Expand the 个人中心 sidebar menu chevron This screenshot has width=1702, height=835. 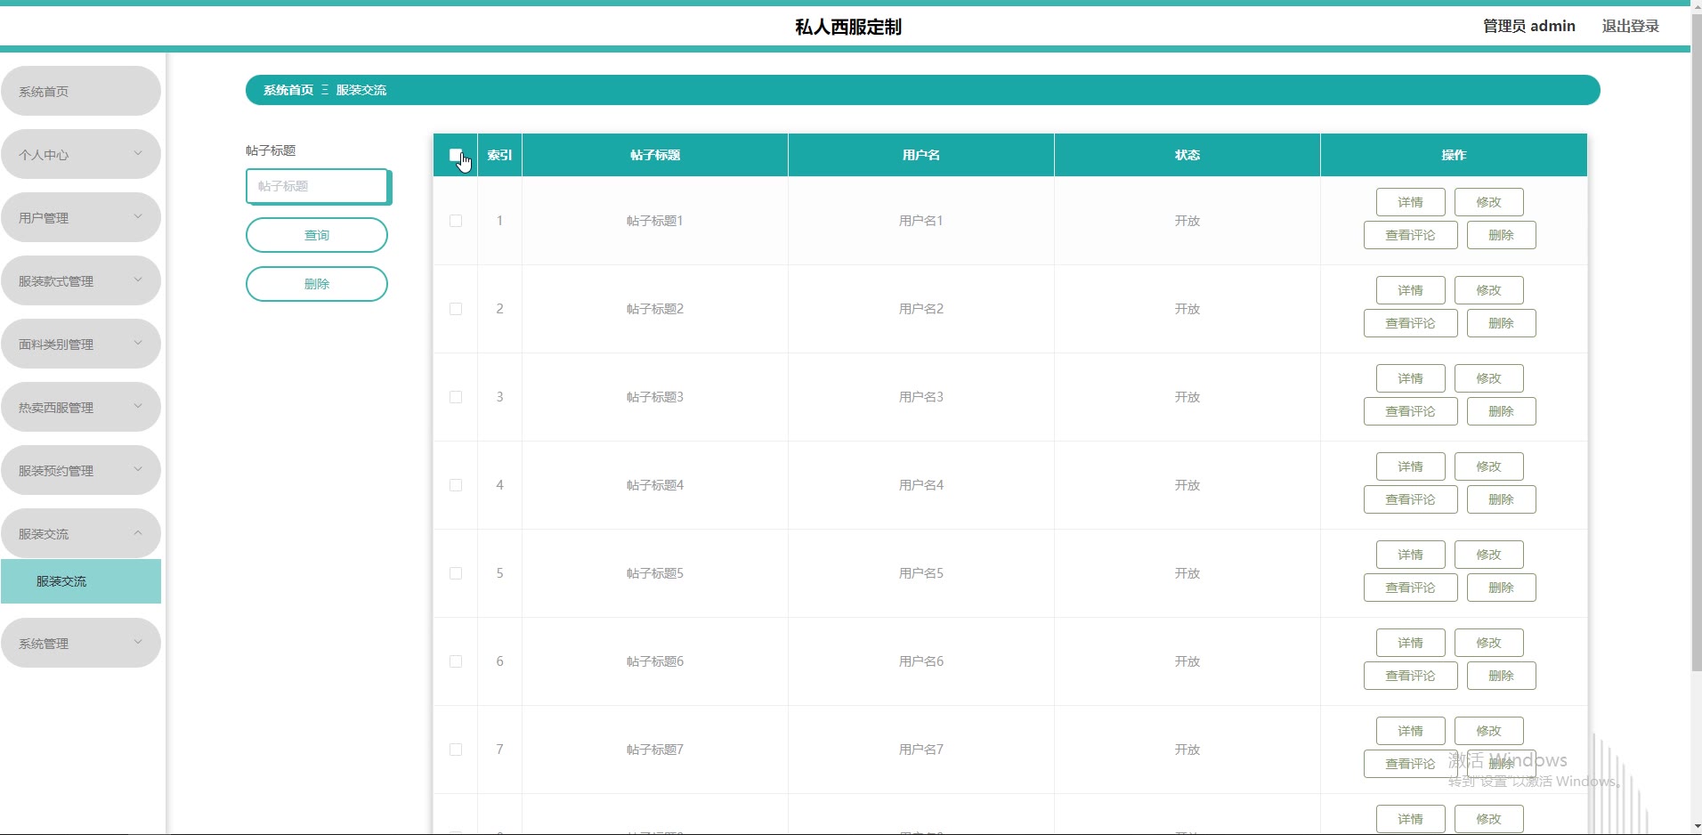point(138,153)
